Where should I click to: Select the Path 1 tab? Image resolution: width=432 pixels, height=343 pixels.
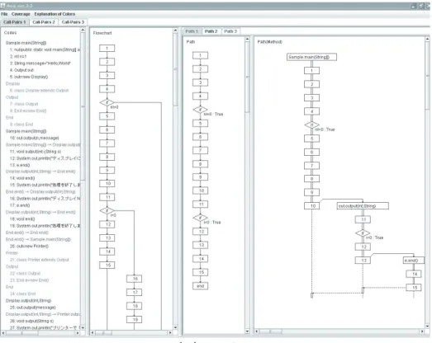point(192,31)
